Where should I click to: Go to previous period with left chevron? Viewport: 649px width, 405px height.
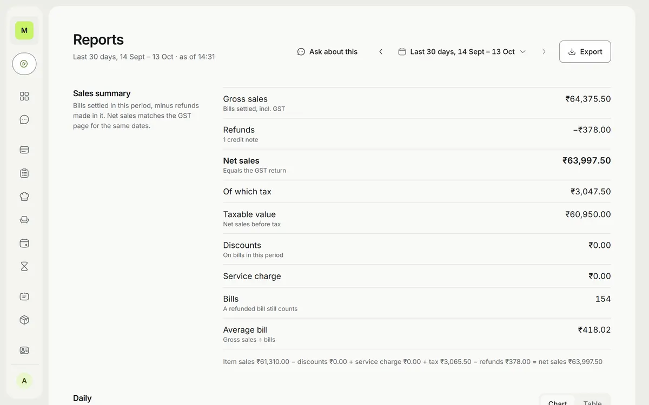(x=381, y=52)
